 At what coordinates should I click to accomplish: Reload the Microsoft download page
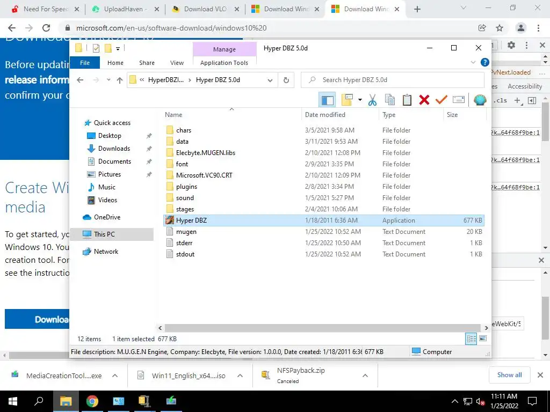[x=46, y=28]
